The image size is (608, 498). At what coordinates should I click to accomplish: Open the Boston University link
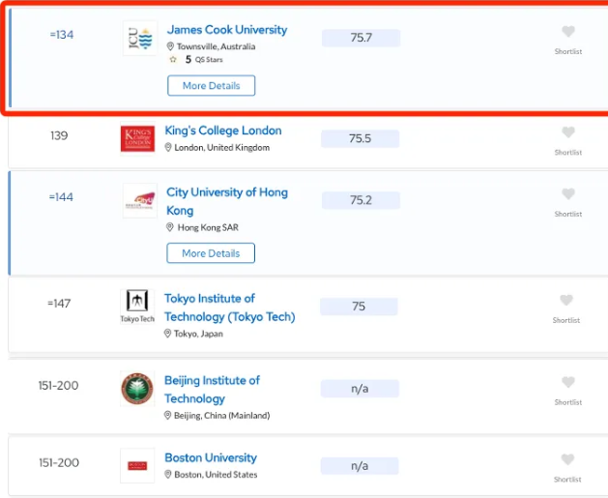coord(211,457)
